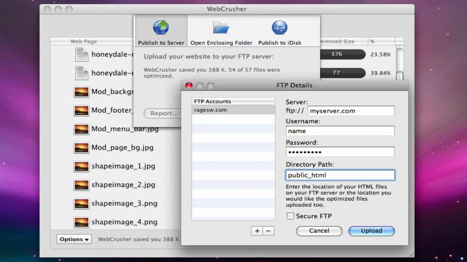
Task: Click the Cancel button in FTP Details
Action: coord(319,231)
